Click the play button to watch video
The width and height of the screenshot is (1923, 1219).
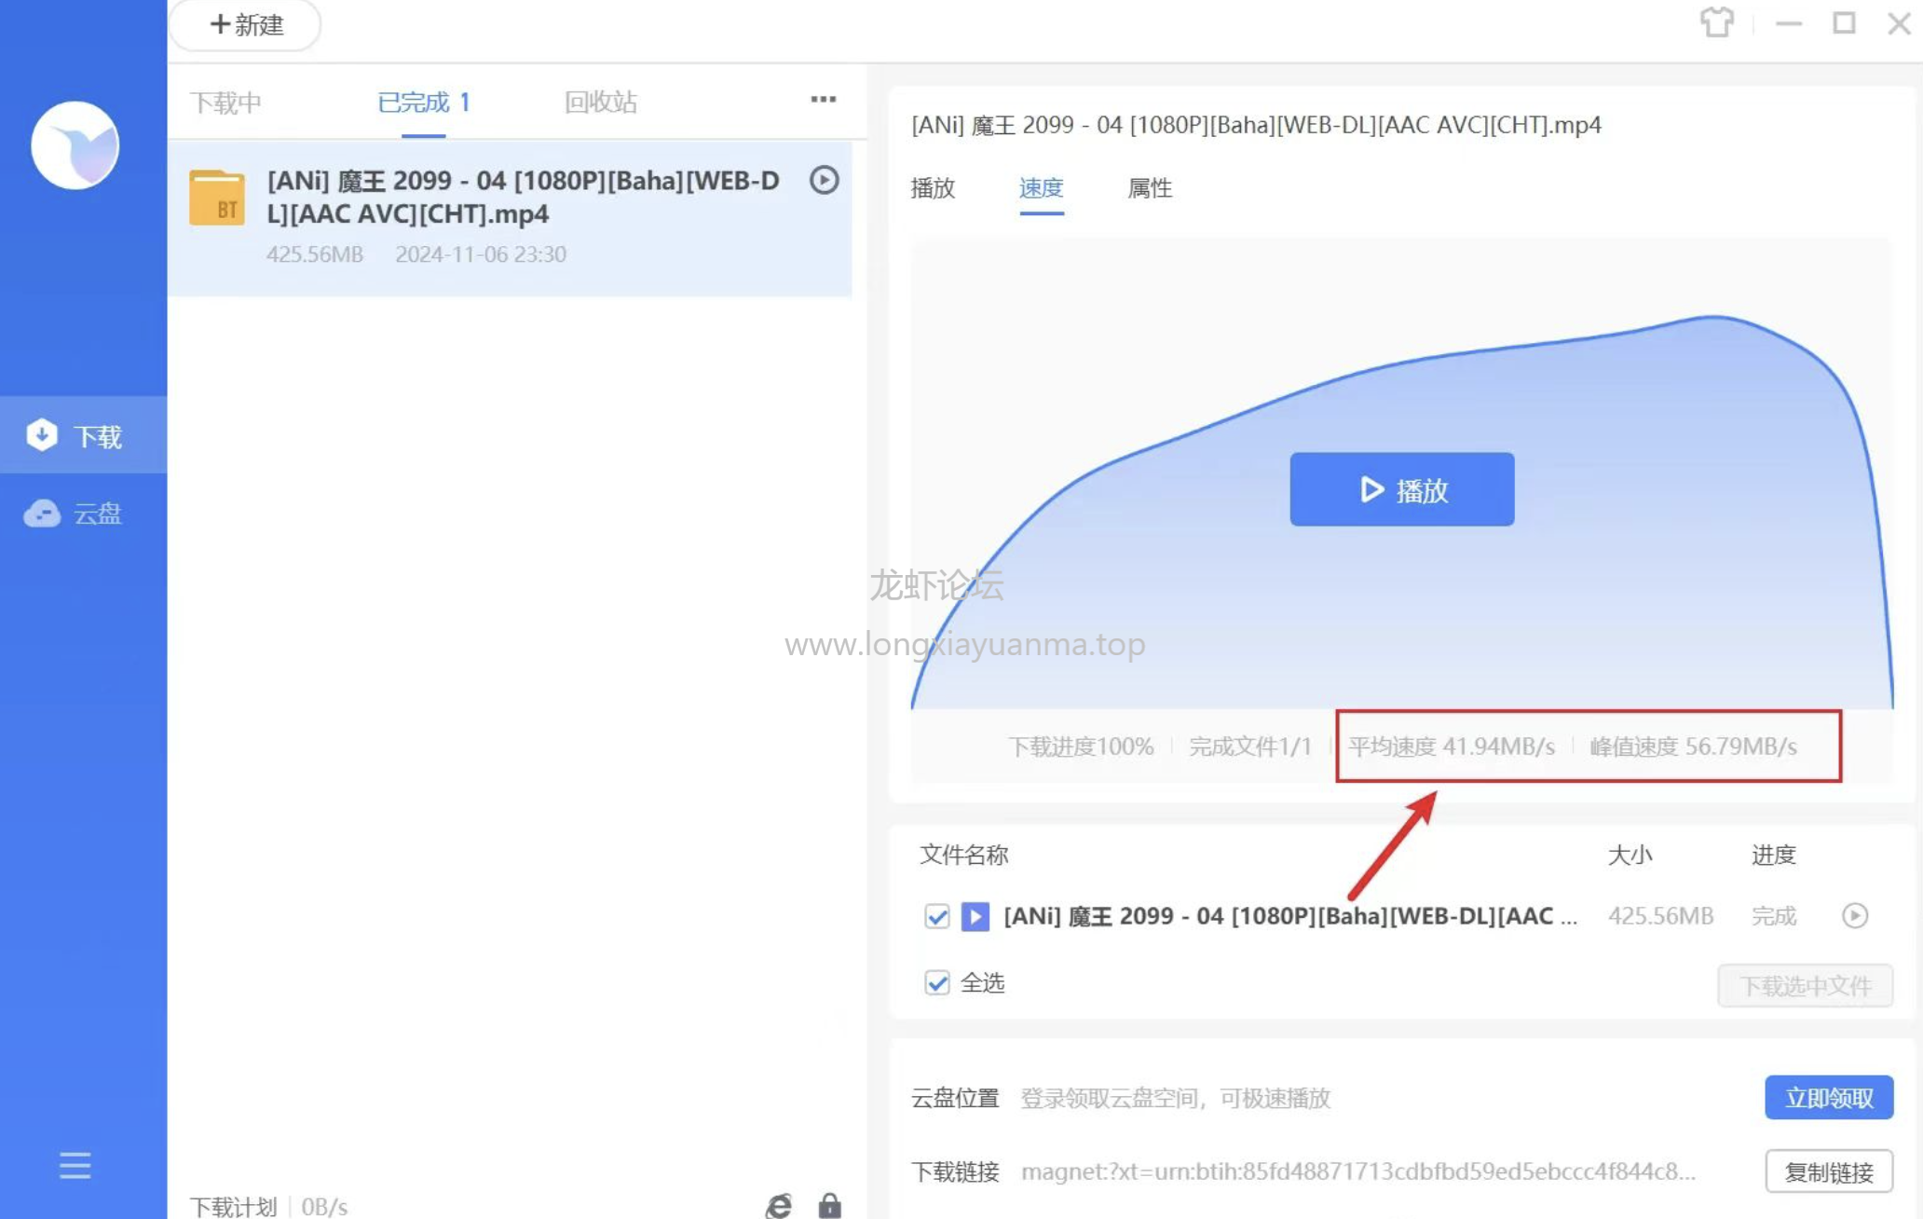pos(1401,488)
